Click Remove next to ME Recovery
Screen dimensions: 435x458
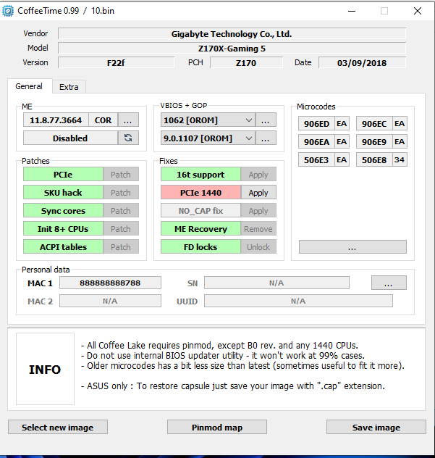(258, 229)
